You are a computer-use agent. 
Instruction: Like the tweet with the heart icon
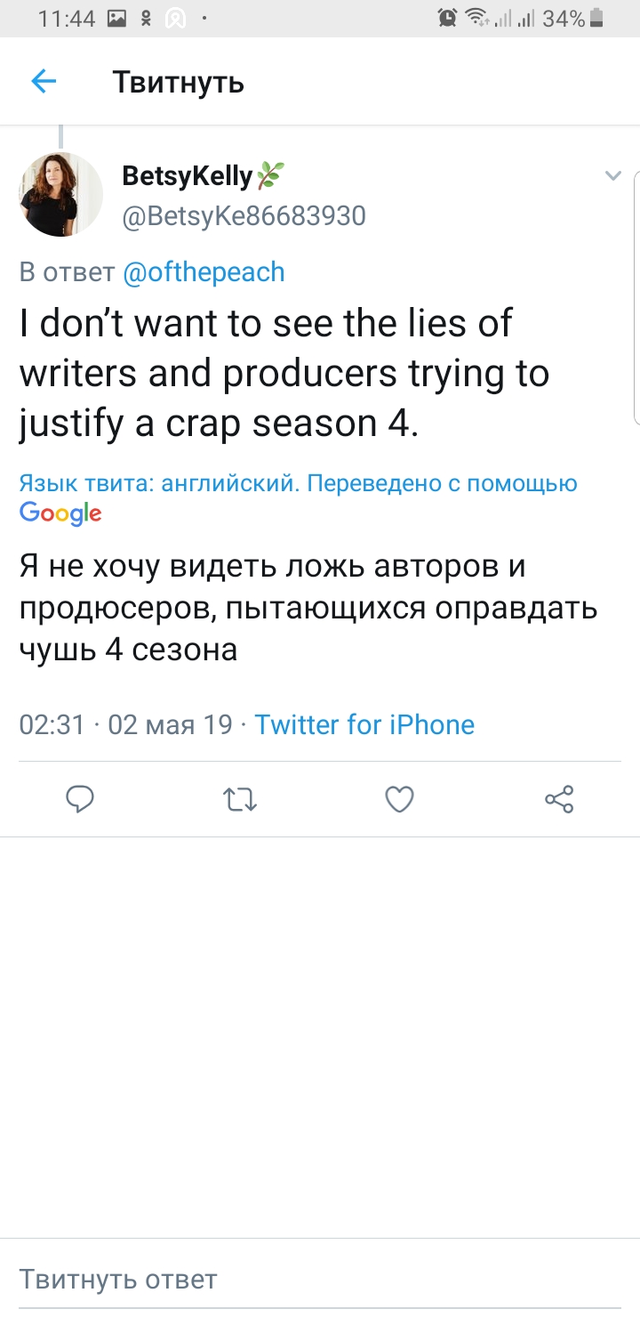[x=399, y=799]
